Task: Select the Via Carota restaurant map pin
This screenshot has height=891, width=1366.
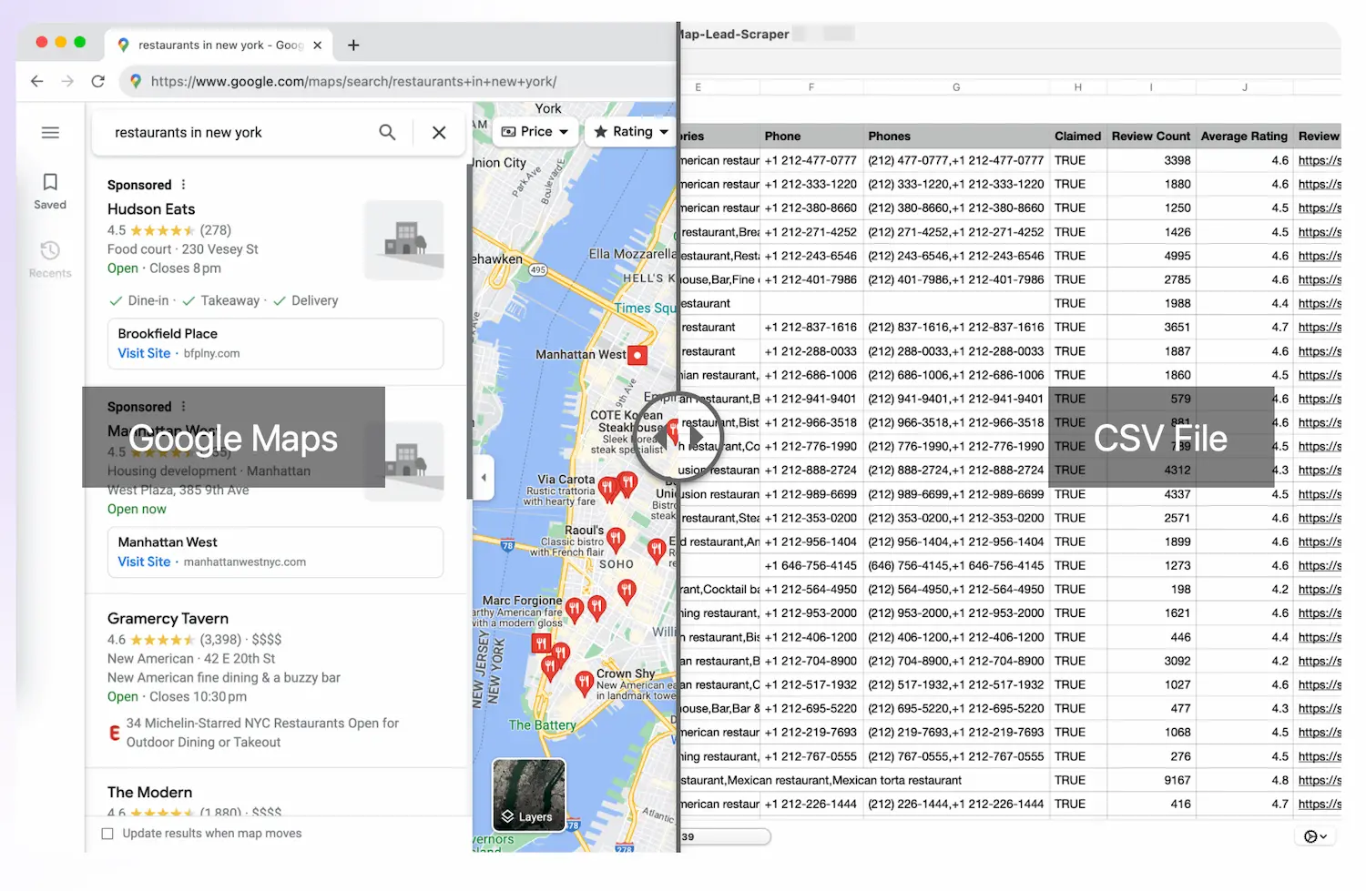Action: click(x=608, y=488)
